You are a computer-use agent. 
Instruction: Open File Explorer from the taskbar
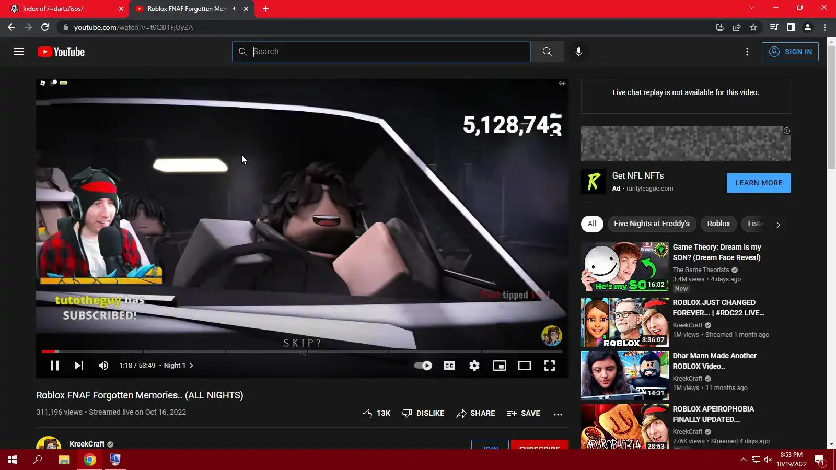64,460
